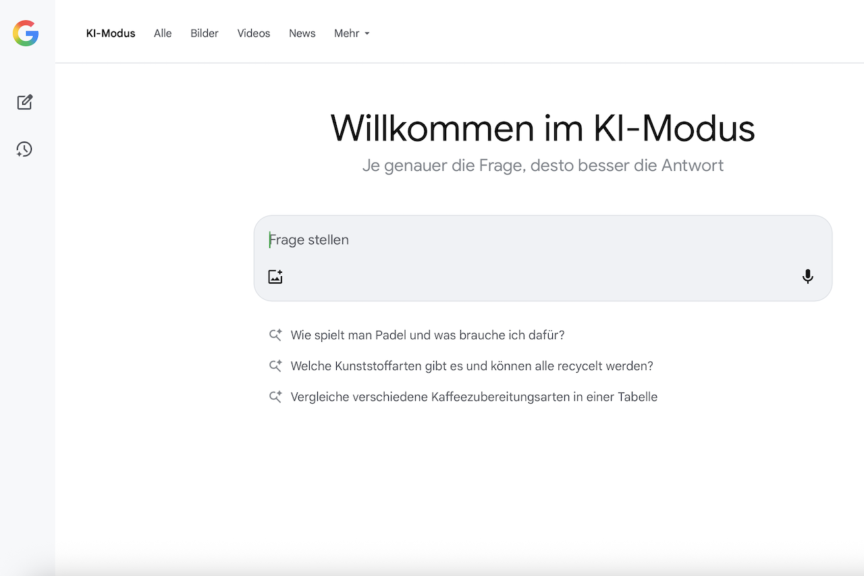The image size is (864, 576).
Task: Choose the suggestion about playing Padel
Action: 427,335
